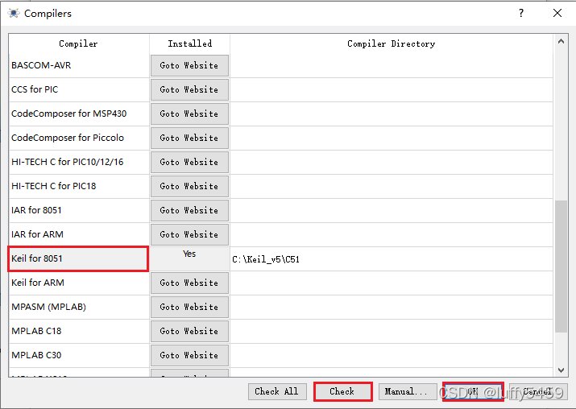Open website for IAR for 8051
The image size is (576, 409).
[189, 211]
